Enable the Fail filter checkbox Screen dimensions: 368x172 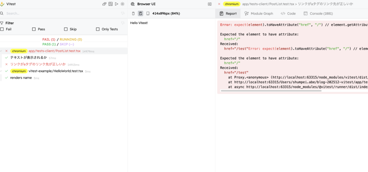(x=2, y=29)
